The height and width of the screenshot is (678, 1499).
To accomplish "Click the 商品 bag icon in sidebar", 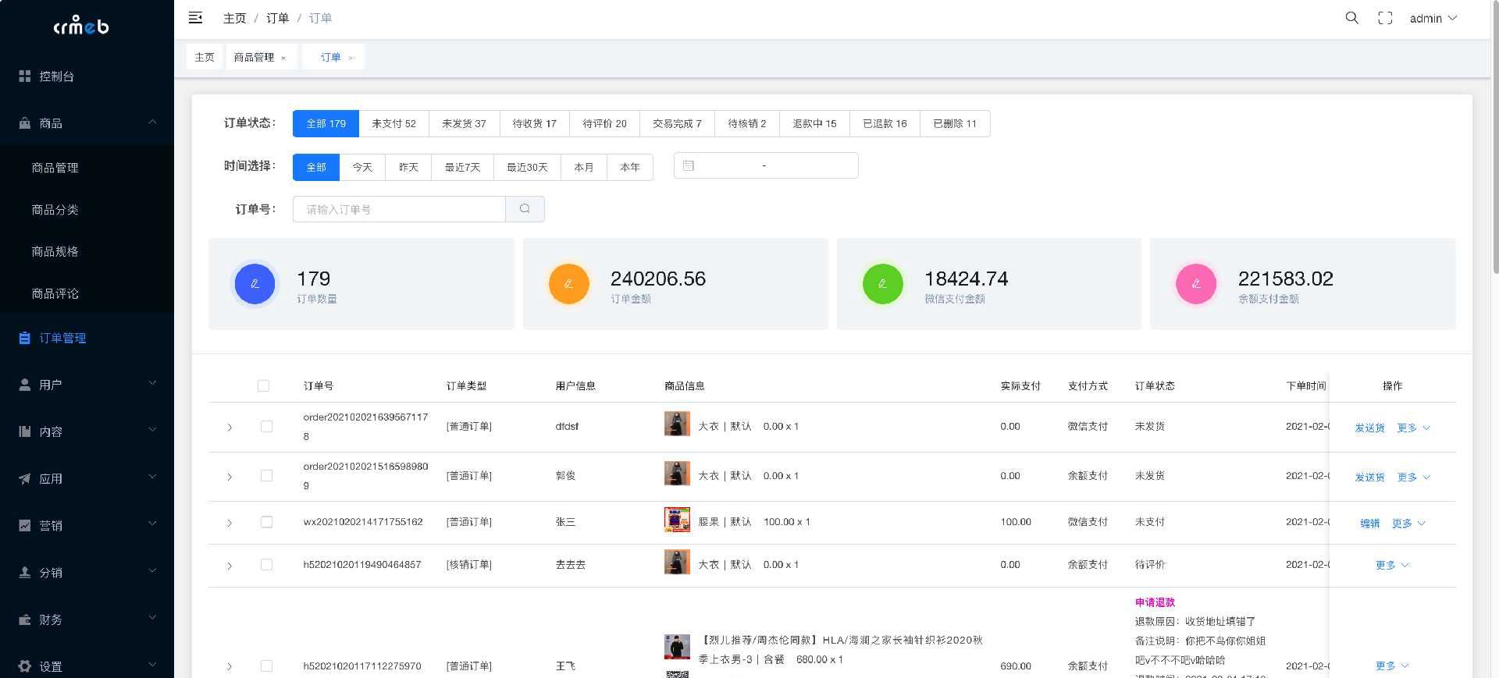I will [25, 123].
